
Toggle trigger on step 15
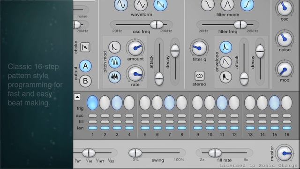[x=274, y=103]
